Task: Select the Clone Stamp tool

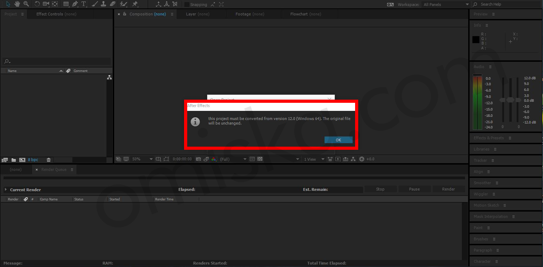Action: (x=103, y=4)
